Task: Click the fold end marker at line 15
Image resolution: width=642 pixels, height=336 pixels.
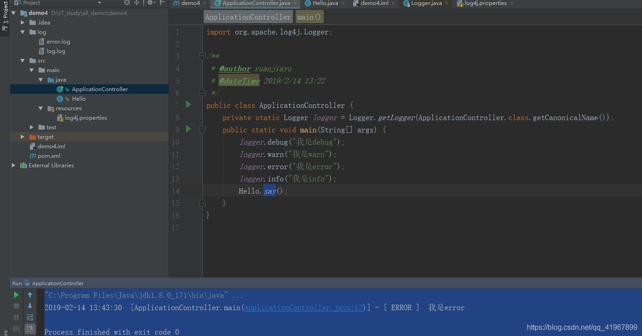Action: pyautogui.click(x=202, y=203)
